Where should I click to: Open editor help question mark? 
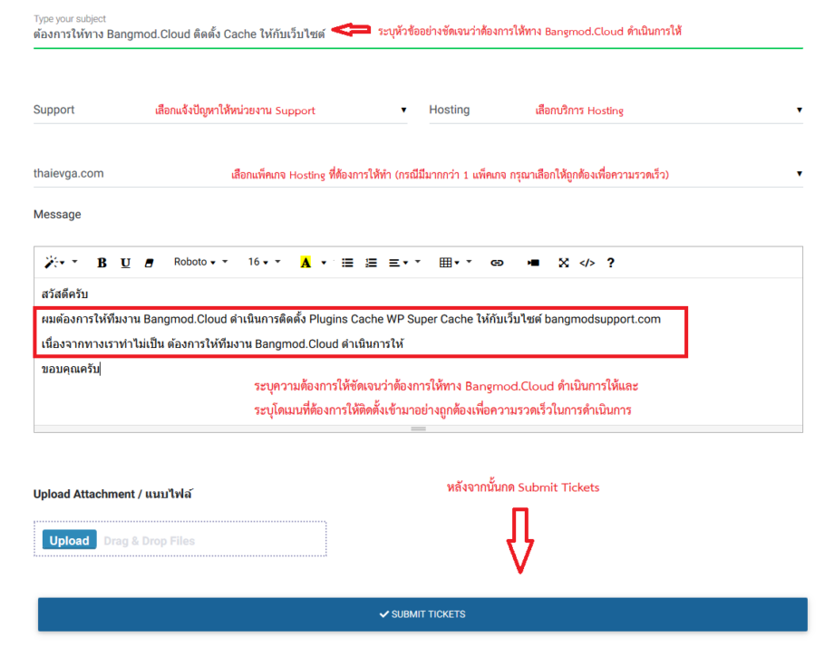point(611,263)
